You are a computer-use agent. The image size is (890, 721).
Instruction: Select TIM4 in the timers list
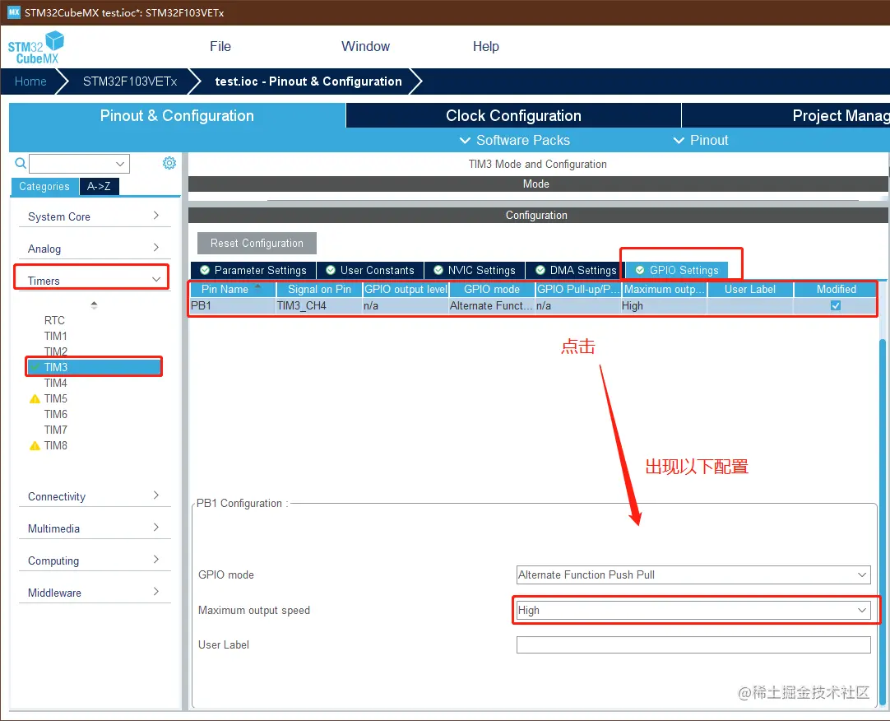[56, 383]
